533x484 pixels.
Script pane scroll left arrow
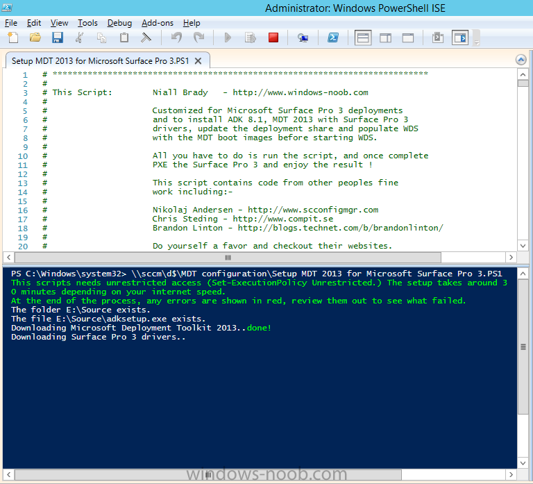[9, 258]
